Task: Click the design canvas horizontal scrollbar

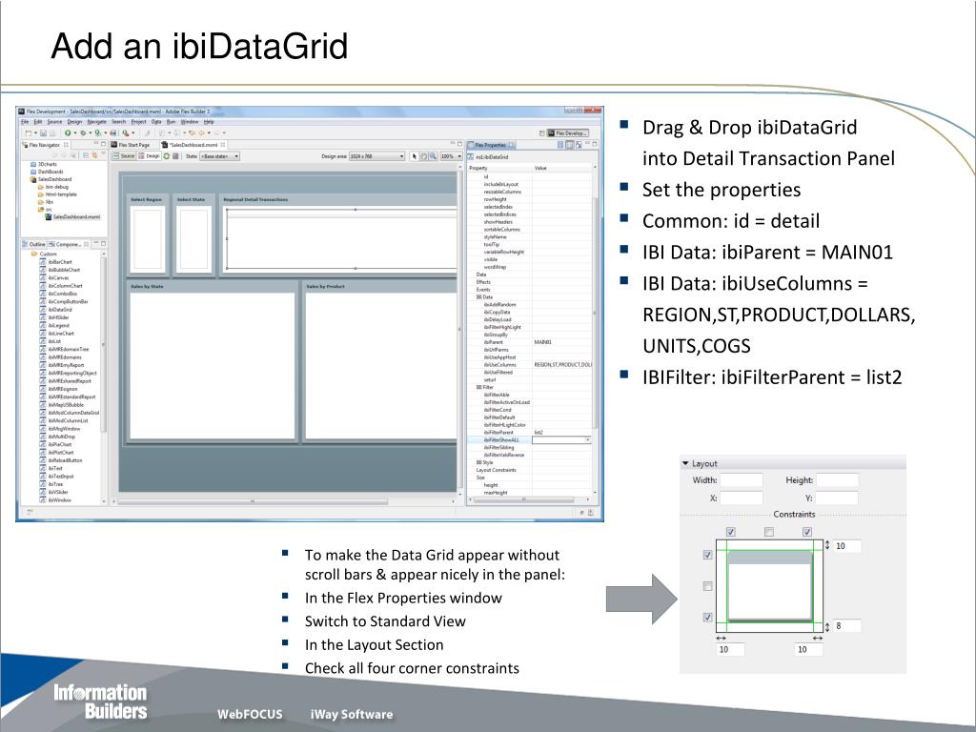Action: [252, 500]
